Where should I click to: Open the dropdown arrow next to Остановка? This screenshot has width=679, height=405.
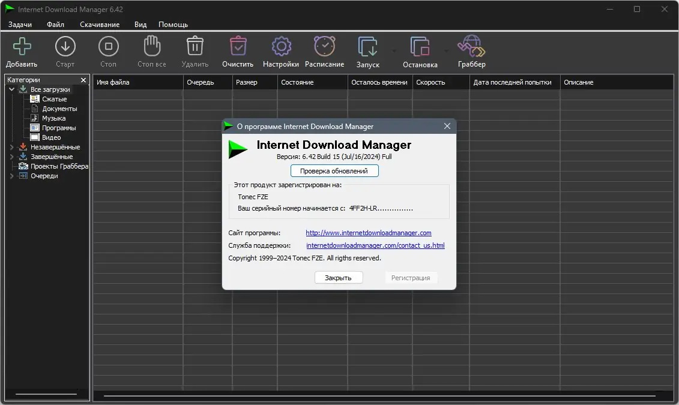point(446,51)
